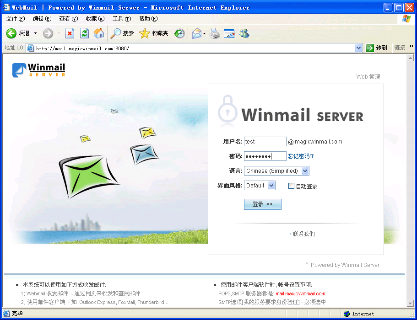The image size is (417, 320).
Task: Click the Mail envelope toolbar icon
Action: [197, 33]
